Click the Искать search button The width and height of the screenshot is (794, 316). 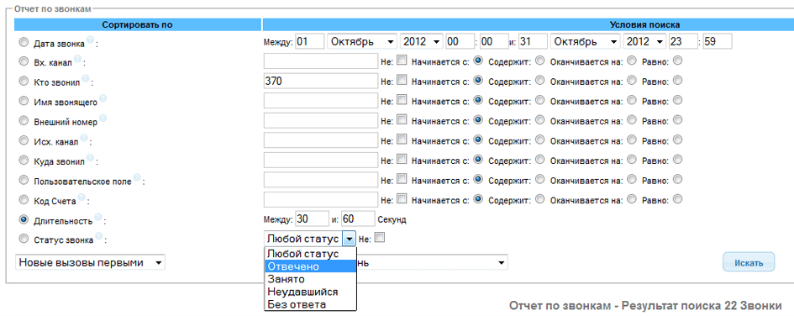click(x=749, y=262)
